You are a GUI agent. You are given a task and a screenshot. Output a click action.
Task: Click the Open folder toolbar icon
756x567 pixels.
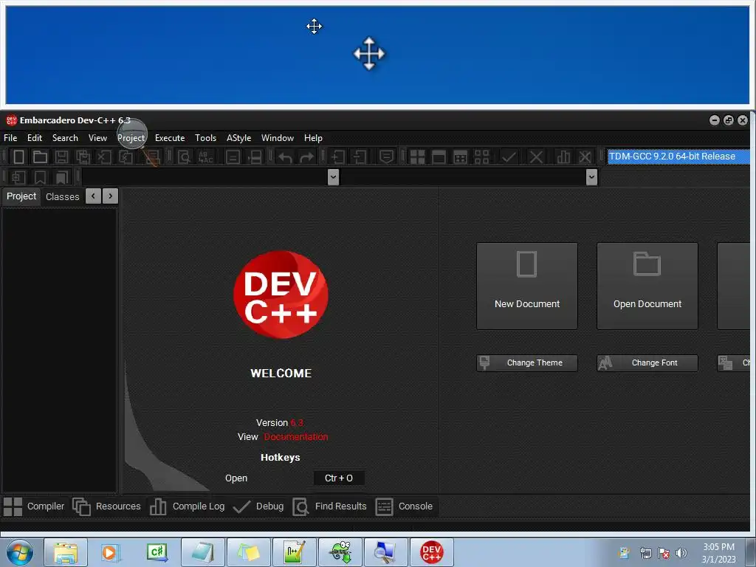(40, 157)
